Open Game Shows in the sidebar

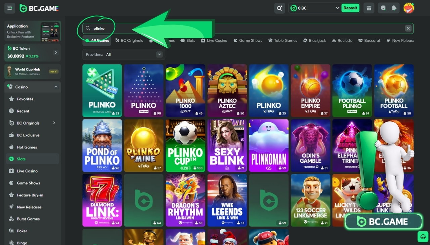[33, 183]
